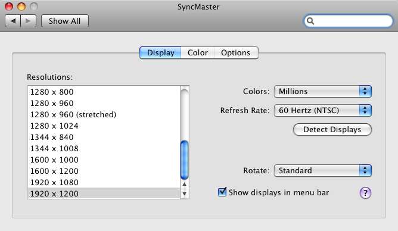The width and height of the screenshot is (398, 231).
Task: Switch to the Options tab
Action: coord(236,52)
